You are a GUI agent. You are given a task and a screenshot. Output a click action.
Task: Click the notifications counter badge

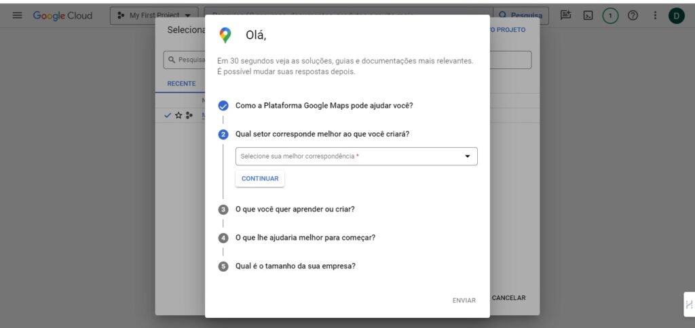point(610,16)
